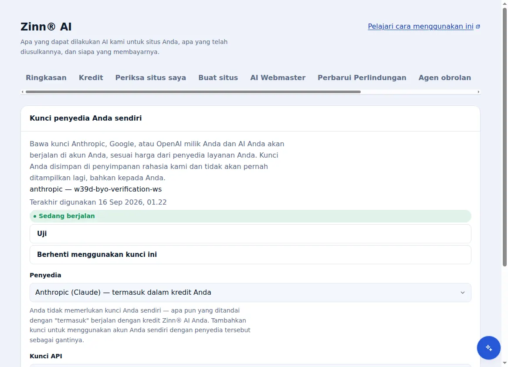Click the Uji test button
Image resolution: width=508 pixels, height=367 pixels.
pos(250,234)
